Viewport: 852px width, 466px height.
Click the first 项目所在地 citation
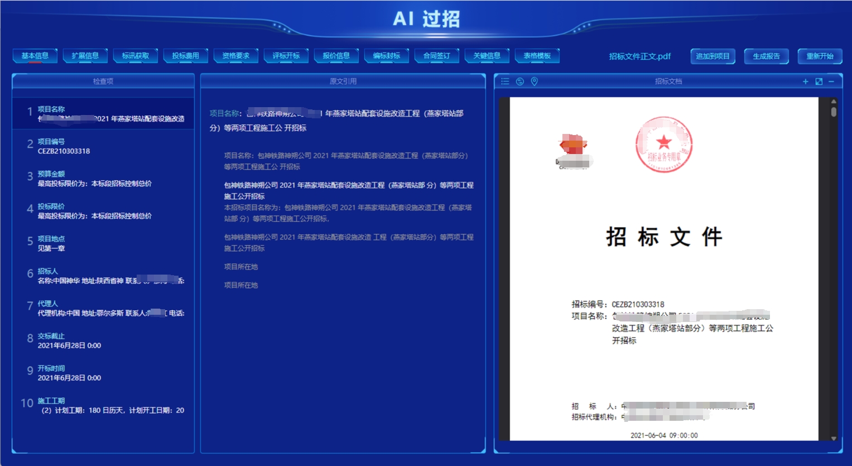pos(241,267)
